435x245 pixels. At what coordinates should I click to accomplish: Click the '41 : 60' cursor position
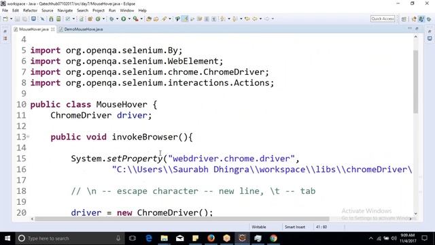tap(321, 227)
